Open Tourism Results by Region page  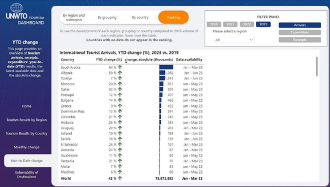pyautogui.click(x=26, y=120)
